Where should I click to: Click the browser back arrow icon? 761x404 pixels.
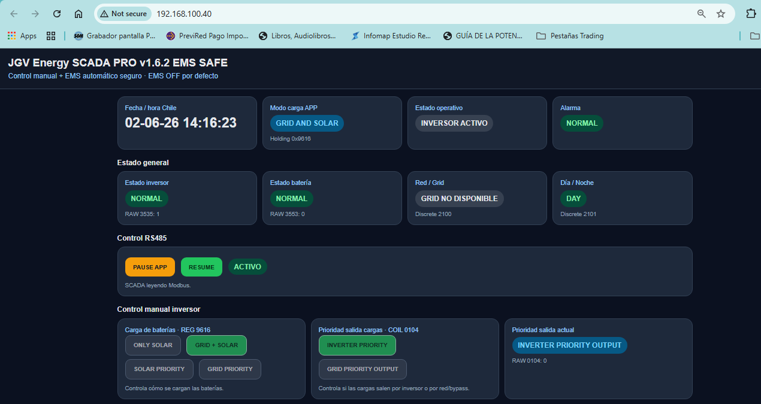[14, 14]
